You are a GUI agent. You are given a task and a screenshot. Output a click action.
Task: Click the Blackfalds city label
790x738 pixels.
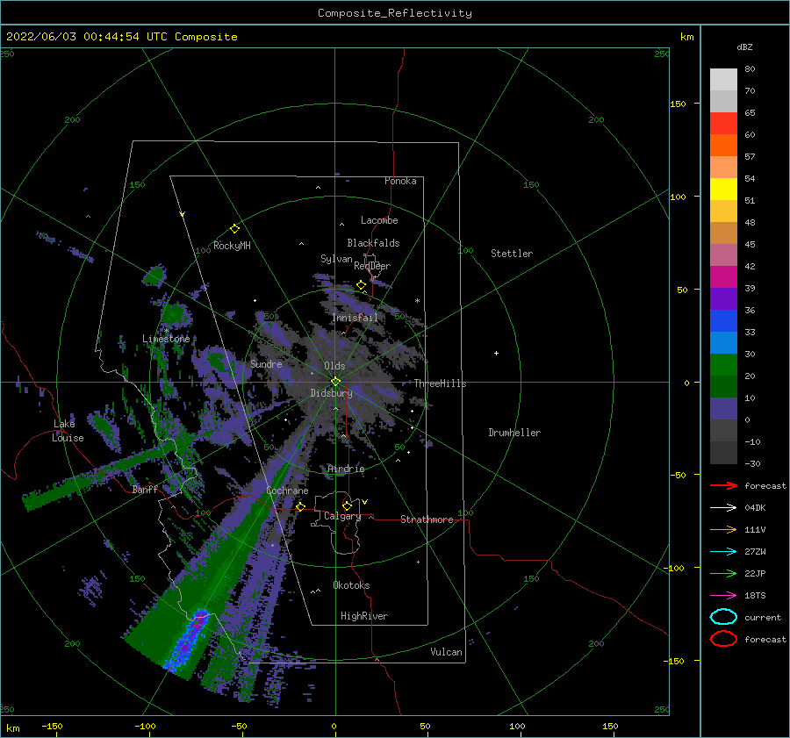click(x=373, y=243)
